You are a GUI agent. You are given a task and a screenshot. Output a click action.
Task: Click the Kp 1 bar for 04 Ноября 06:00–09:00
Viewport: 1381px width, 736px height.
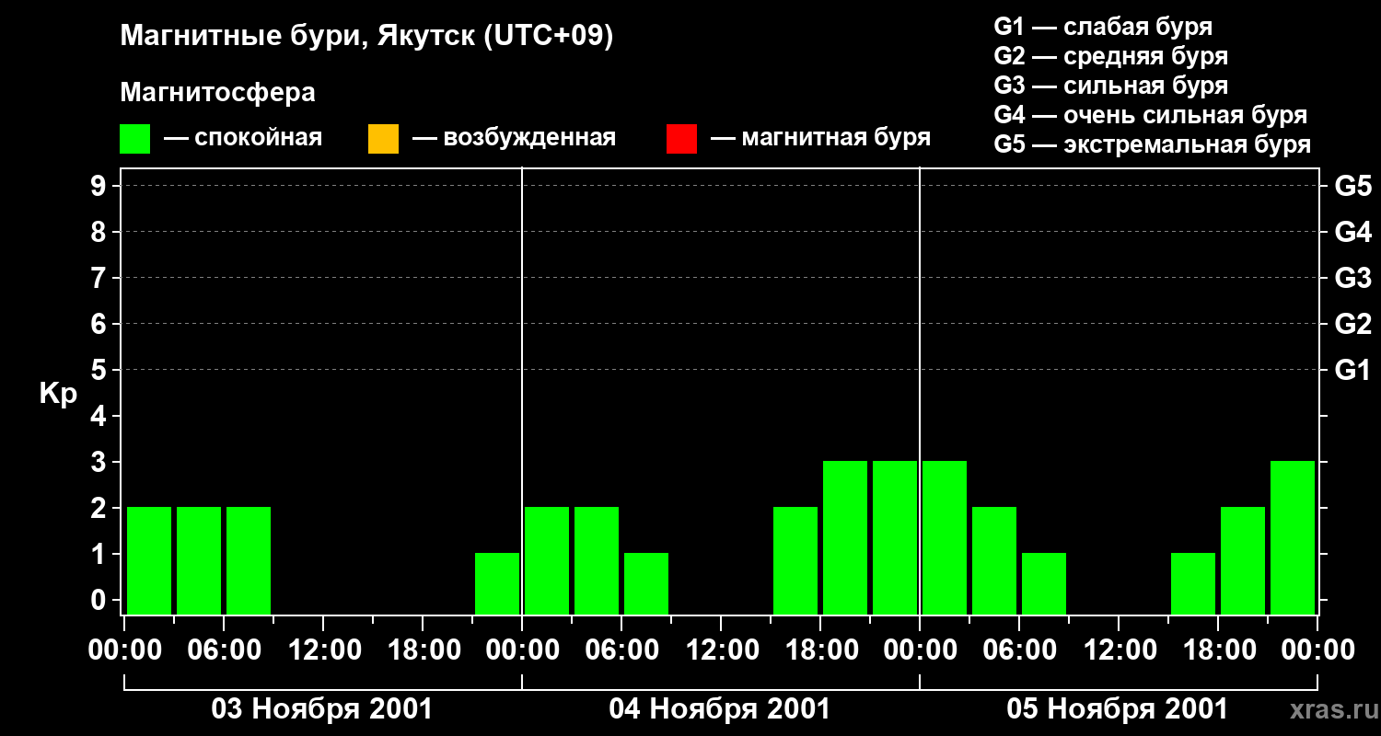click(646, 583)
